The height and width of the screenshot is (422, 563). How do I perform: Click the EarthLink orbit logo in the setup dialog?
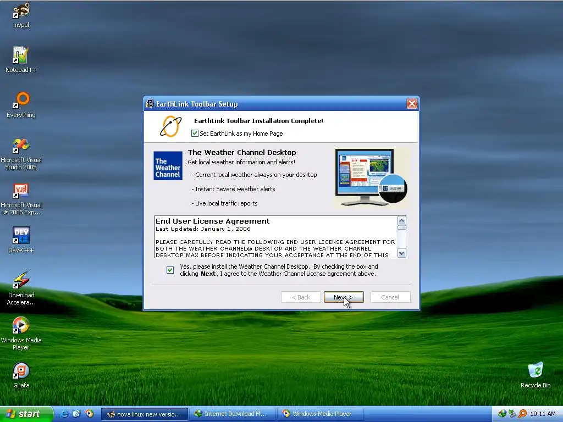coord(170,126)
